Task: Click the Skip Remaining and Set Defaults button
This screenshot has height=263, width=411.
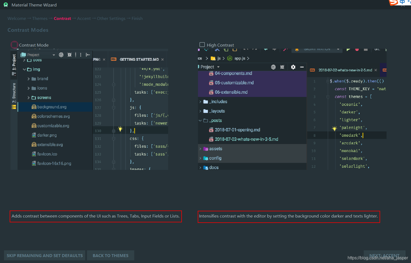Action: [45, 255]
